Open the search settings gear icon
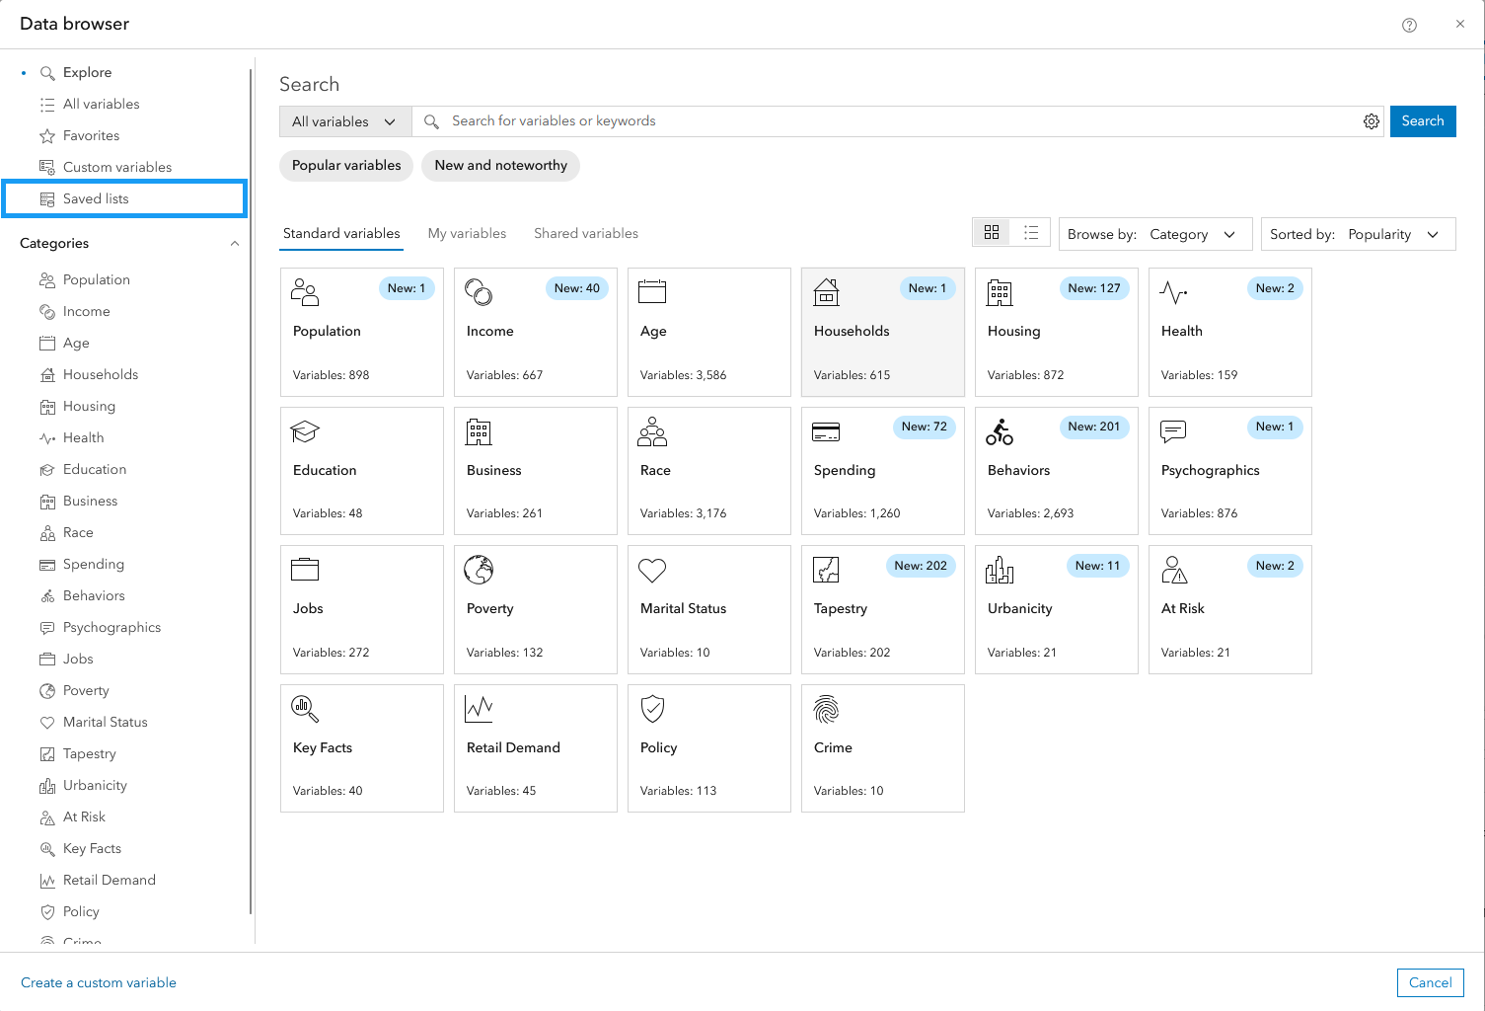The width and height of the screenshot is (1485, 1011). [1372, 120]
